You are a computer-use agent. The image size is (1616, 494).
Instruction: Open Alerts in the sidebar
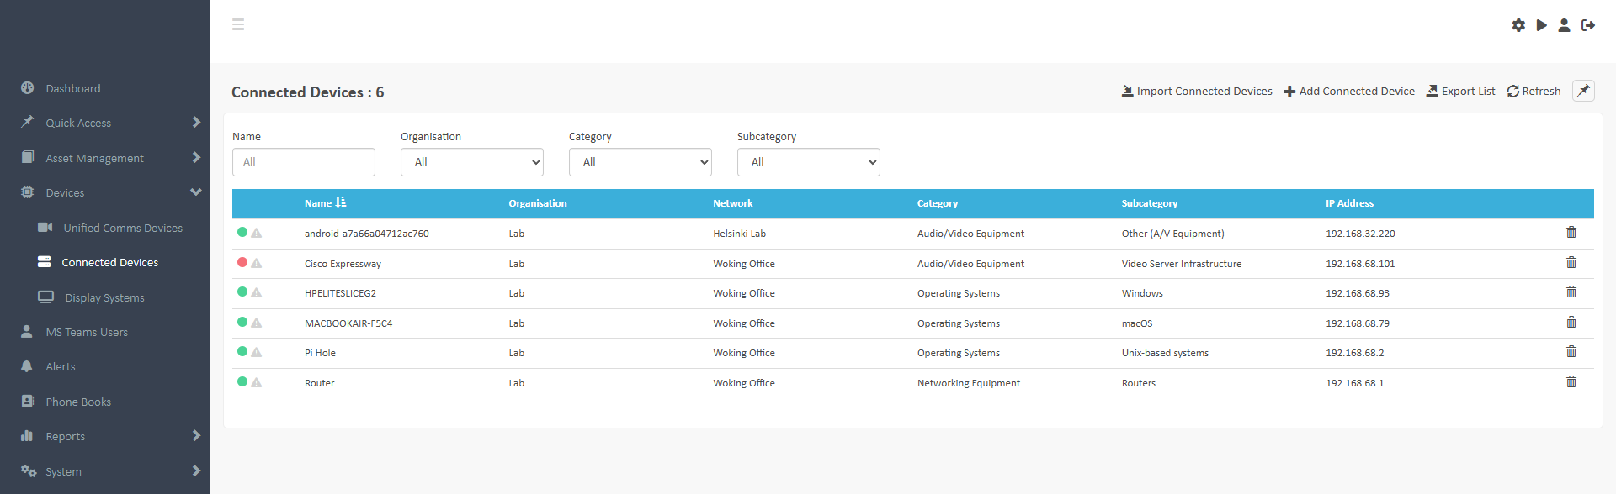tap(61, 366)
